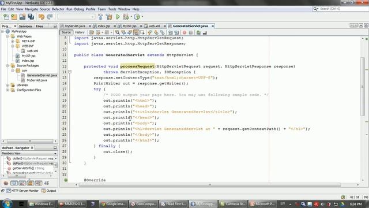This screenshot has height=208, width=369.
Task: Toggle Show Non-Public Members filter in Navigator
Action: tap(31, 183)
